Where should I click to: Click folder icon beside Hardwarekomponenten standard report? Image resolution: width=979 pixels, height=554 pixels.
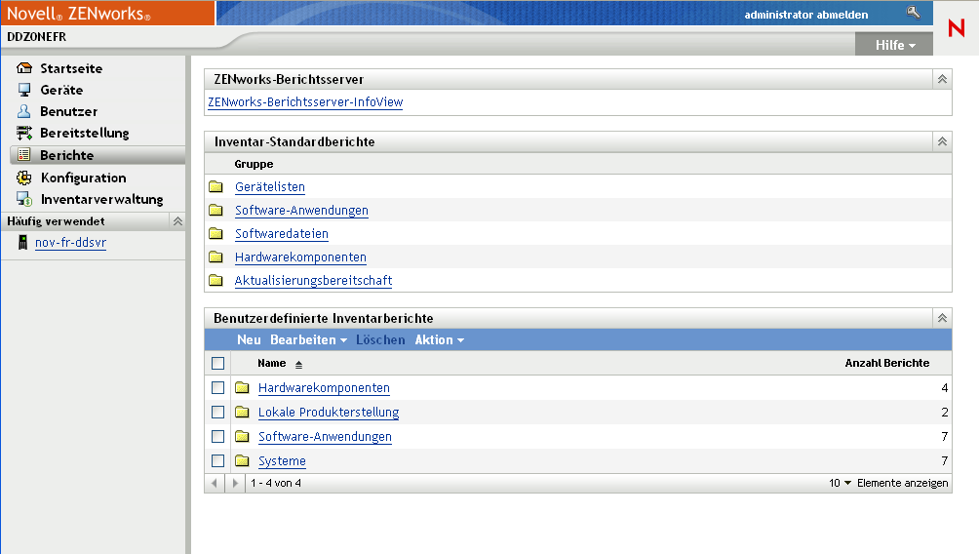[x=216, y=257]
